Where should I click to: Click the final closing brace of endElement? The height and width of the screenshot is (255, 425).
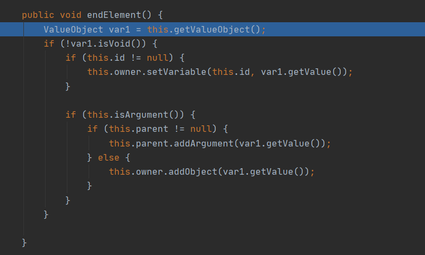coord(24,242)
